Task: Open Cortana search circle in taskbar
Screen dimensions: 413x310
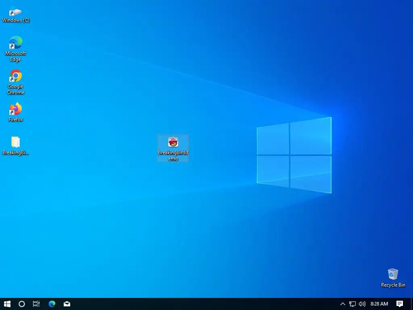Action: [x=22, y=304]
